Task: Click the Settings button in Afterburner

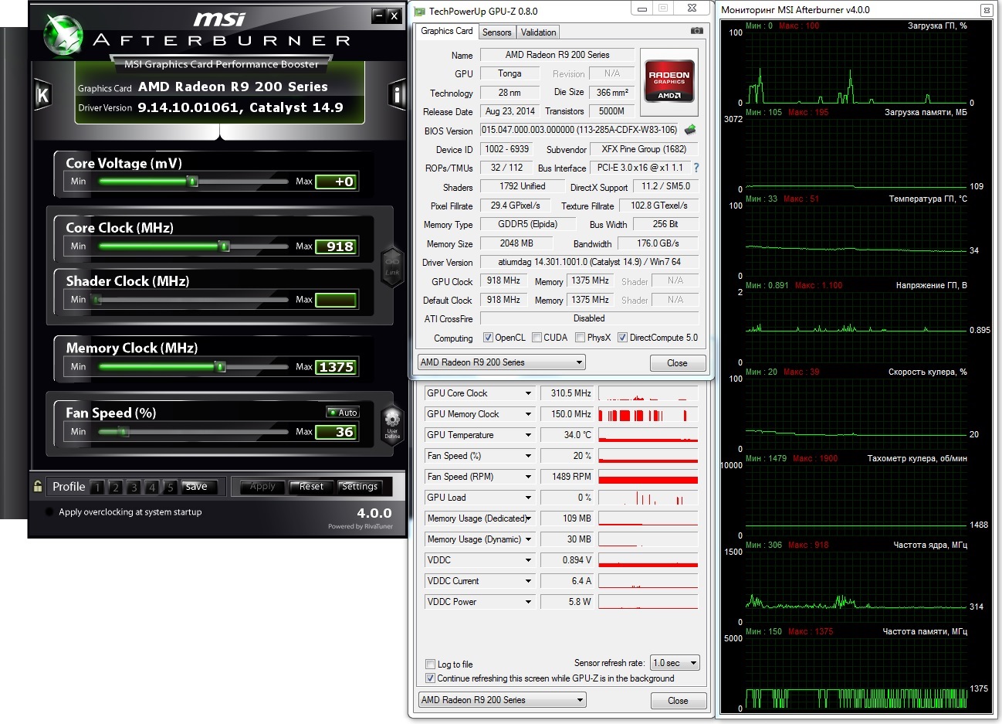Action: [x=360, y=487]
